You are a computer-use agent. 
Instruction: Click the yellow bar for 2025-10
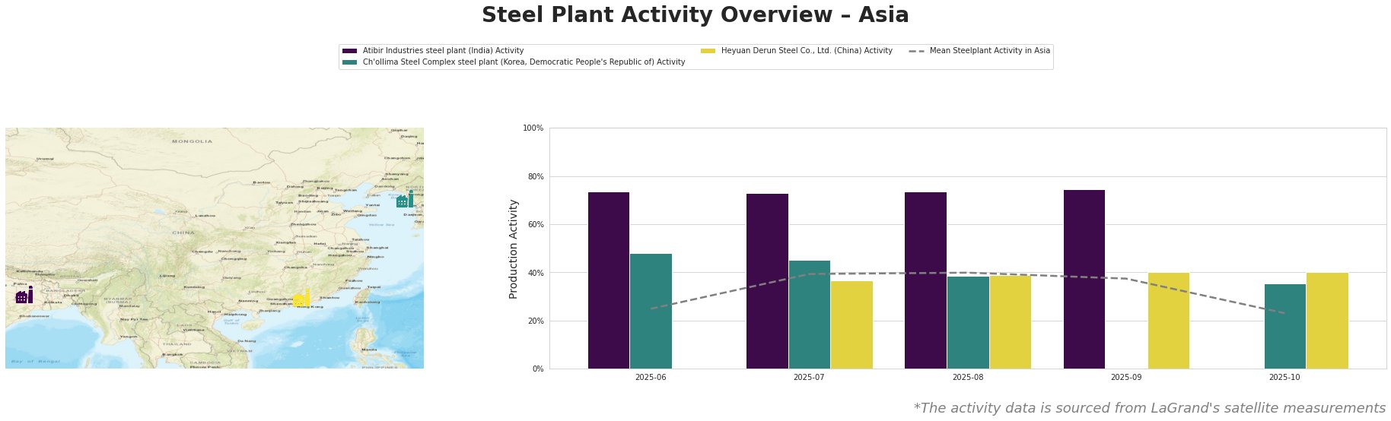click(x=1327, y=321)
